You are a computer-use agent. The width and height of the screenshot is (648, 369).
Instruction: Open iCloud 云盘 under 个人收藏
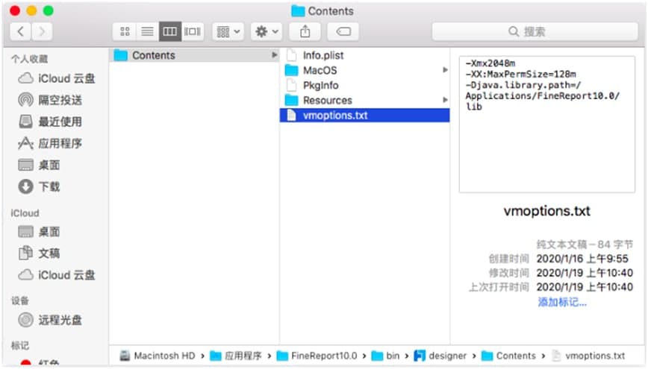[56, 78]
